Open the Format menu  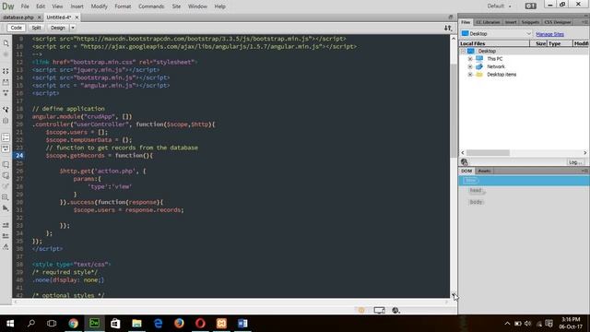[x=123, y=6]
